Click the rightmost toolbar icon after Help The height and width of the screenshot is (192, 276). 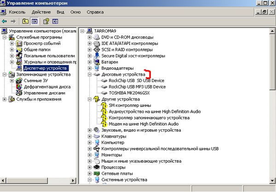(x=55, y=21)
